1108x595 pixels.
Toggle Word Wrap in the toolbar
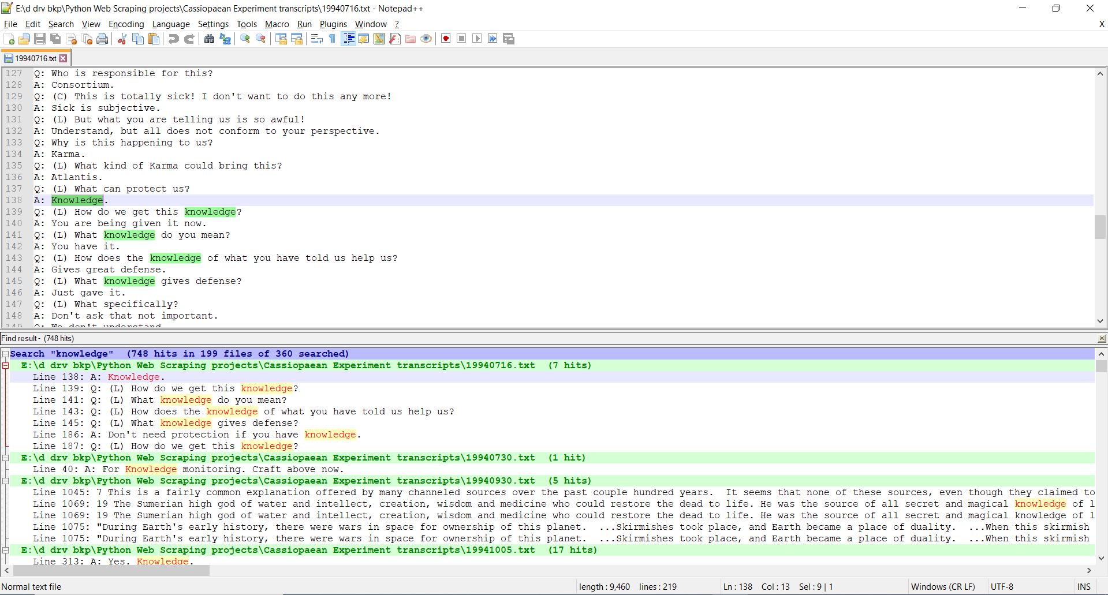click(316, 39)
